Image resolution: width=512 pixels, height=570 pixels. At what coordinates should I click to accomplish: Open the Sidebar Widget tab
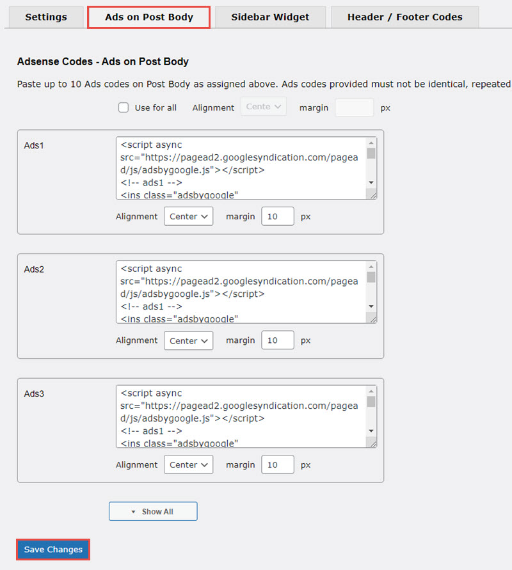tap(270, 17)
